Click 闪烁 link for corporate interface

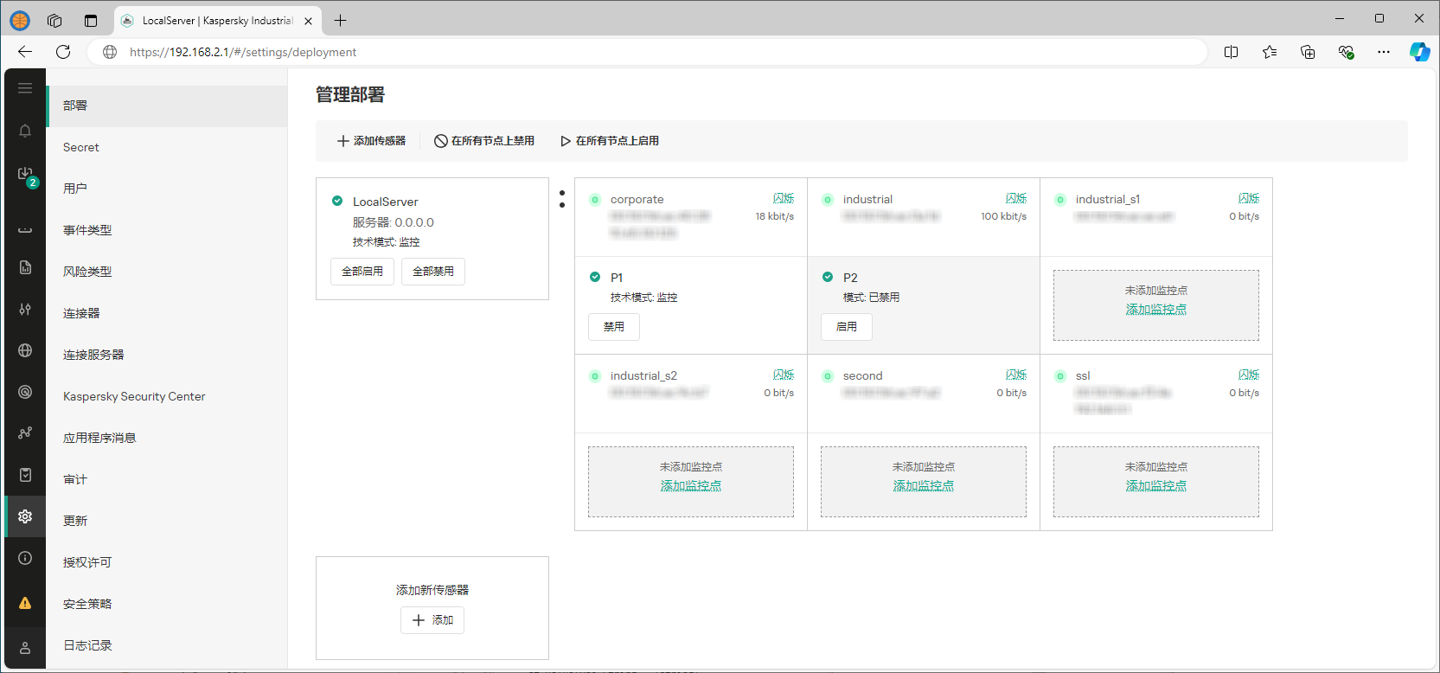click(783, 199)
